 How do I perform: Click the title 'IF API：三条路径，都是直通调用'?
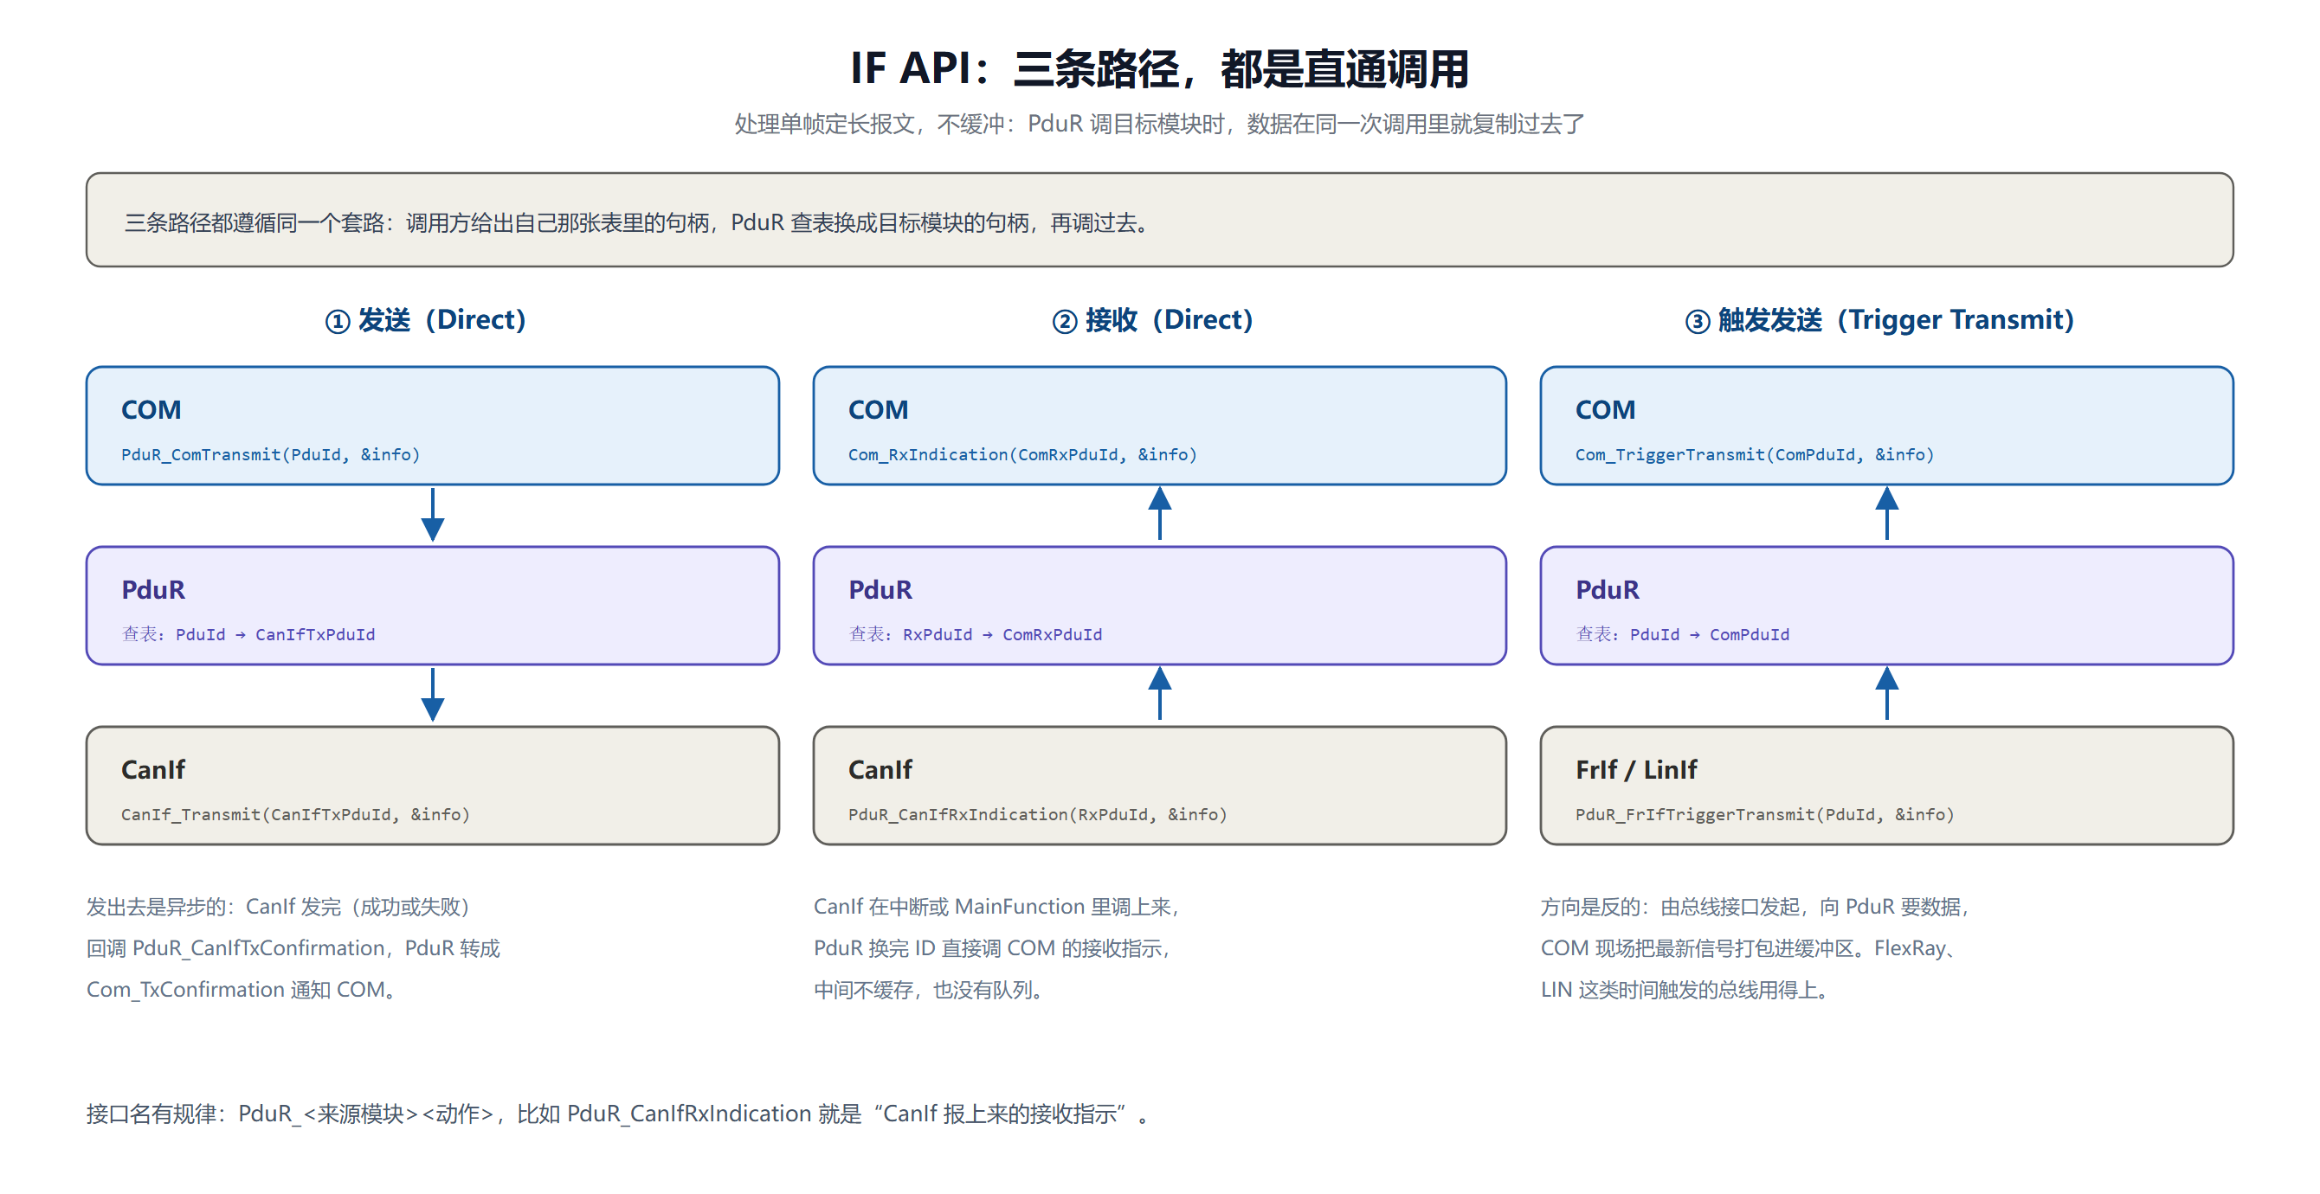pos(1160,68)
